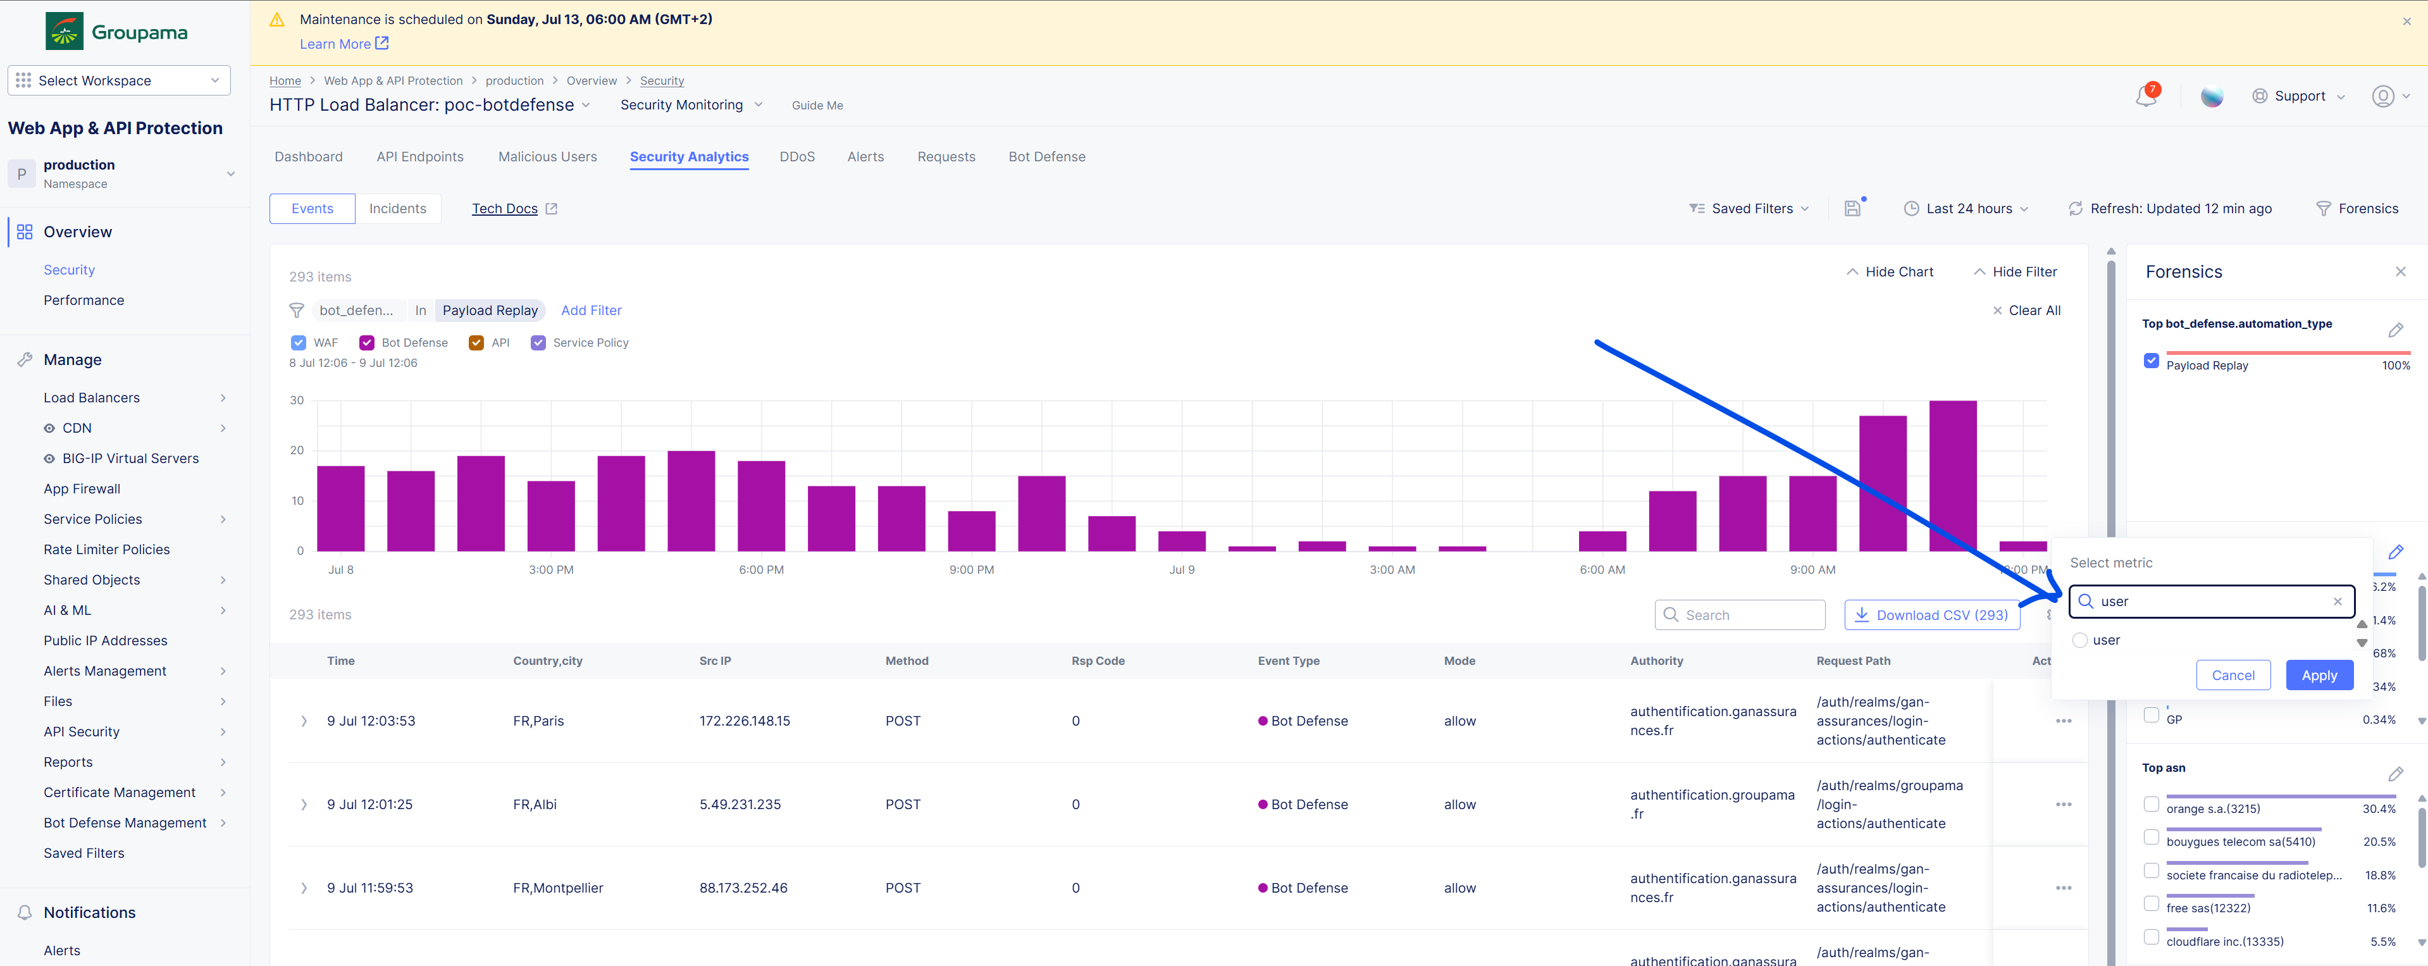The width and height of the screenshot is (2428, 966).
Task: Click the Groupama logo
Action: (x=117, y=32)
